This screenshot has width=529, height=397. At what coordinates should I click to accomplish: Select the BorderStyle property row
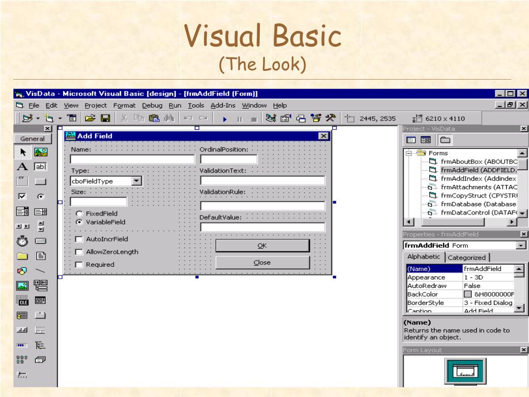(460, 302)
